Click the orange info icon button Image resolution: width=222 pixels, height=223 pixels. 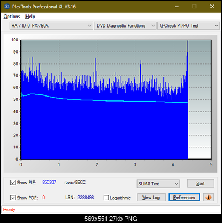coord(208,198)
